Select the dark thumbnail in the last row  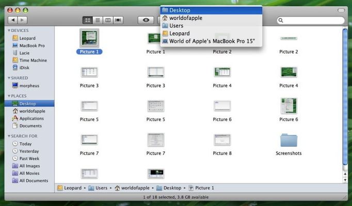156,174
